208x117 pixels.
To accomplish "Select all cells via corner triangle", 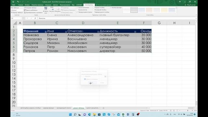I will tap(15, 23).
